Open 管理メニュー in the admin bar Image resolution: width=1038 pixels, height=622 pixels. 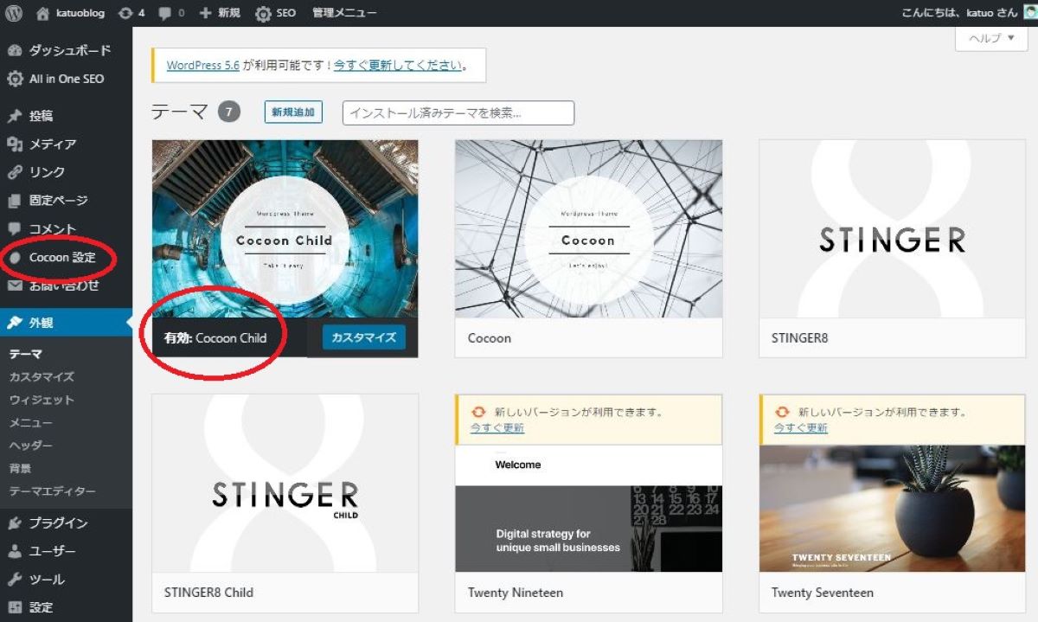point(344,13)
